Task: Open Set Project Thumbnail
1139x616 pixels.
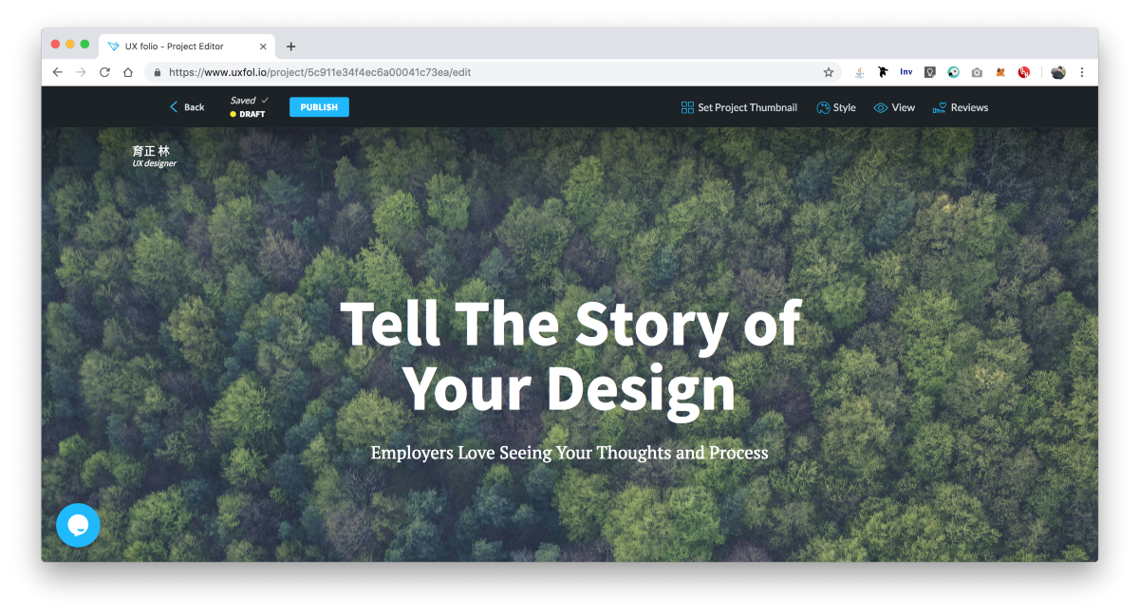Action: pos(739,107)
